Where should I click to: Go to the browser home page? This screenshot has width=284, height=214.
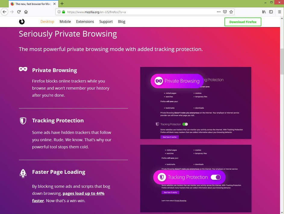click(x=26, y=11)
